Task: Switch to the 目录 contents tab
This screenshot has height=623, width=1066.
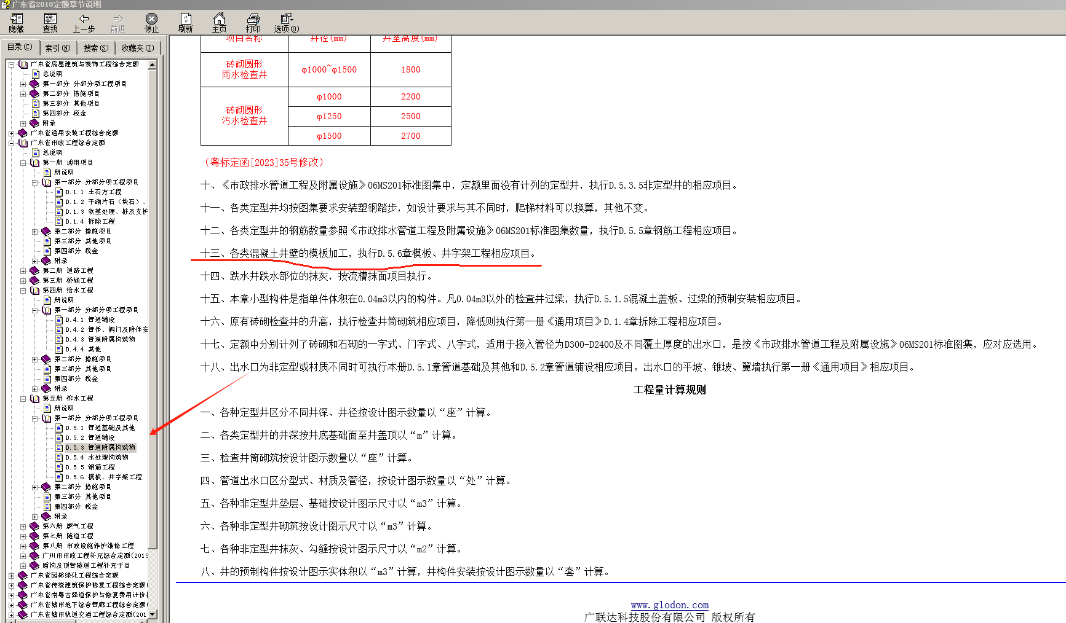Action: 20,47
